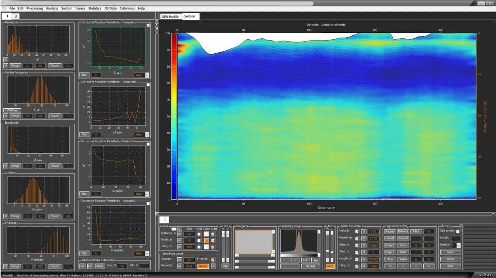The image size is (496, 278).
Task: Switch to the GPR Profile tab
Action: pos(170,16)
